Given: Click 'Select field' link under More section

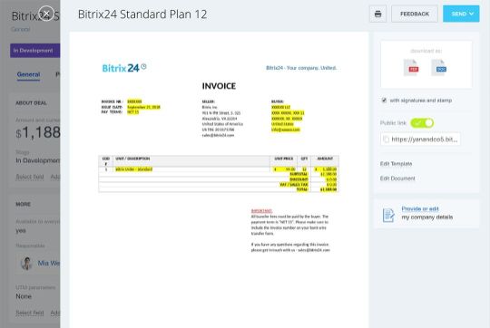Looking at the screenshot, I should (30, 313).
